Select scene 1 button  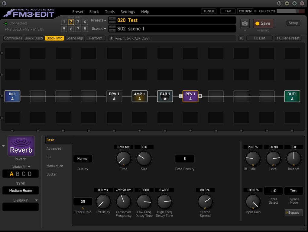point(64,22)
